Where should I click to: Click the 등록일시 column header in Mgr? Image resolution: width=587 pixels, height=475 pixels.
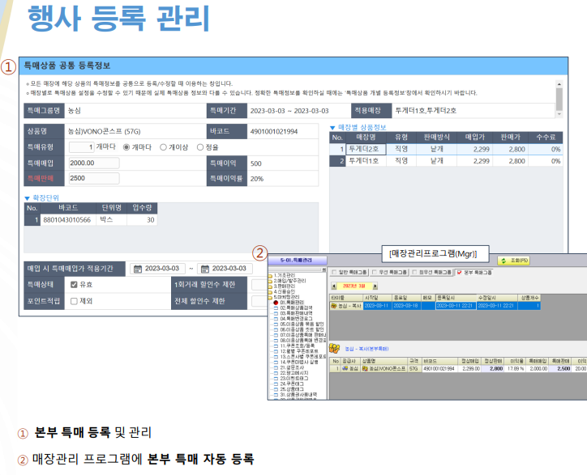coord(456,298)
